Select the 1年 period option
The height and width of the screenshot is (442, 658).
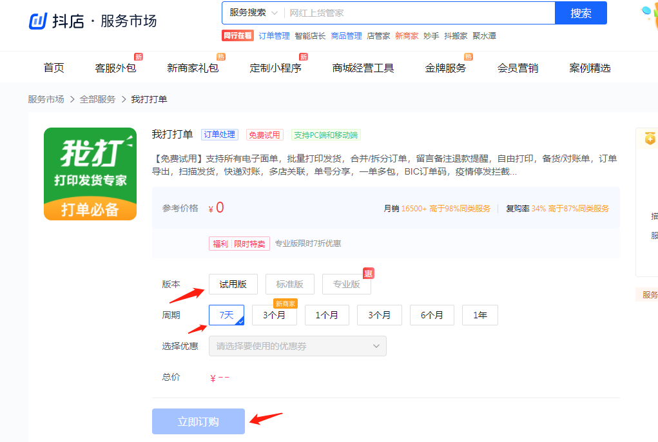[480, 315]
